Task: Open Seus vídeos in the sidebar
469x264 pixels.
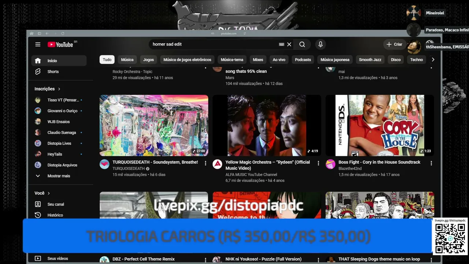Action: coord(59,258)
